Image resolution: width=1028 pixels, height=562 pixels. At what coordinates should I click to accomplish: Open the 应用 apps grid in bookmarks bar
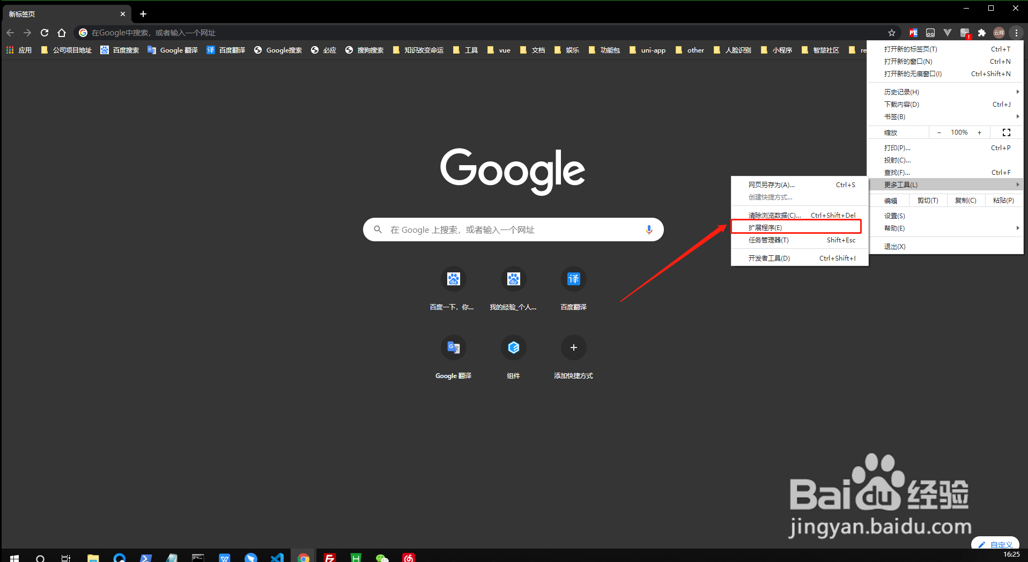[x=19, y=50]
